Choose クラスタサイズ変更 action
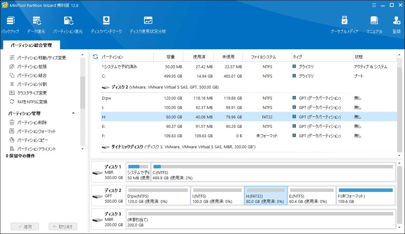The width and height of the screenshot is (405, 234). pyautogui.click(x=28, y=93)
